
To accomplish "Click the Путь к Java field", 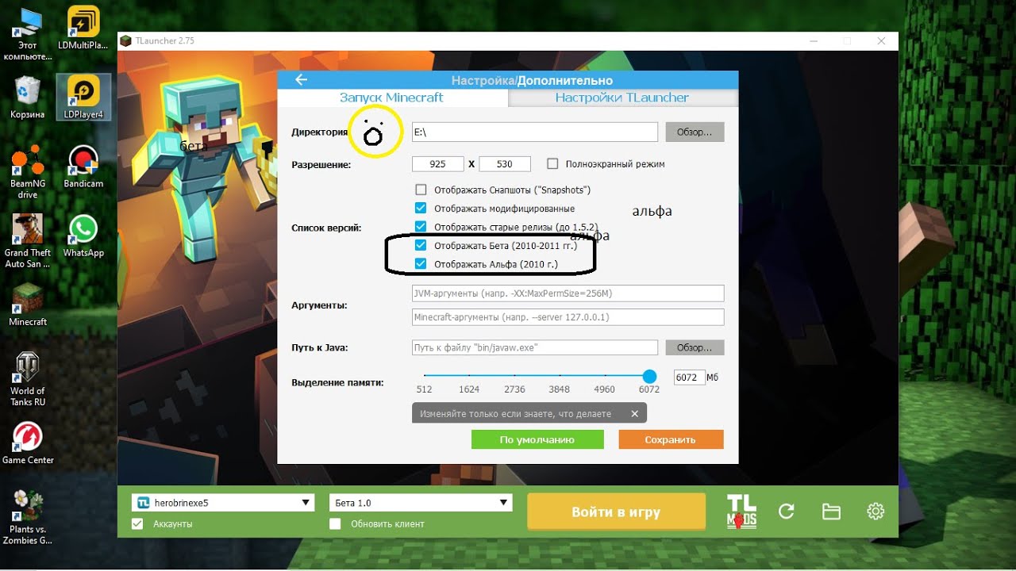I will [535, 347].
